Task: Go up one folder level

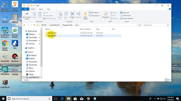Action: (x=34, y=25)
